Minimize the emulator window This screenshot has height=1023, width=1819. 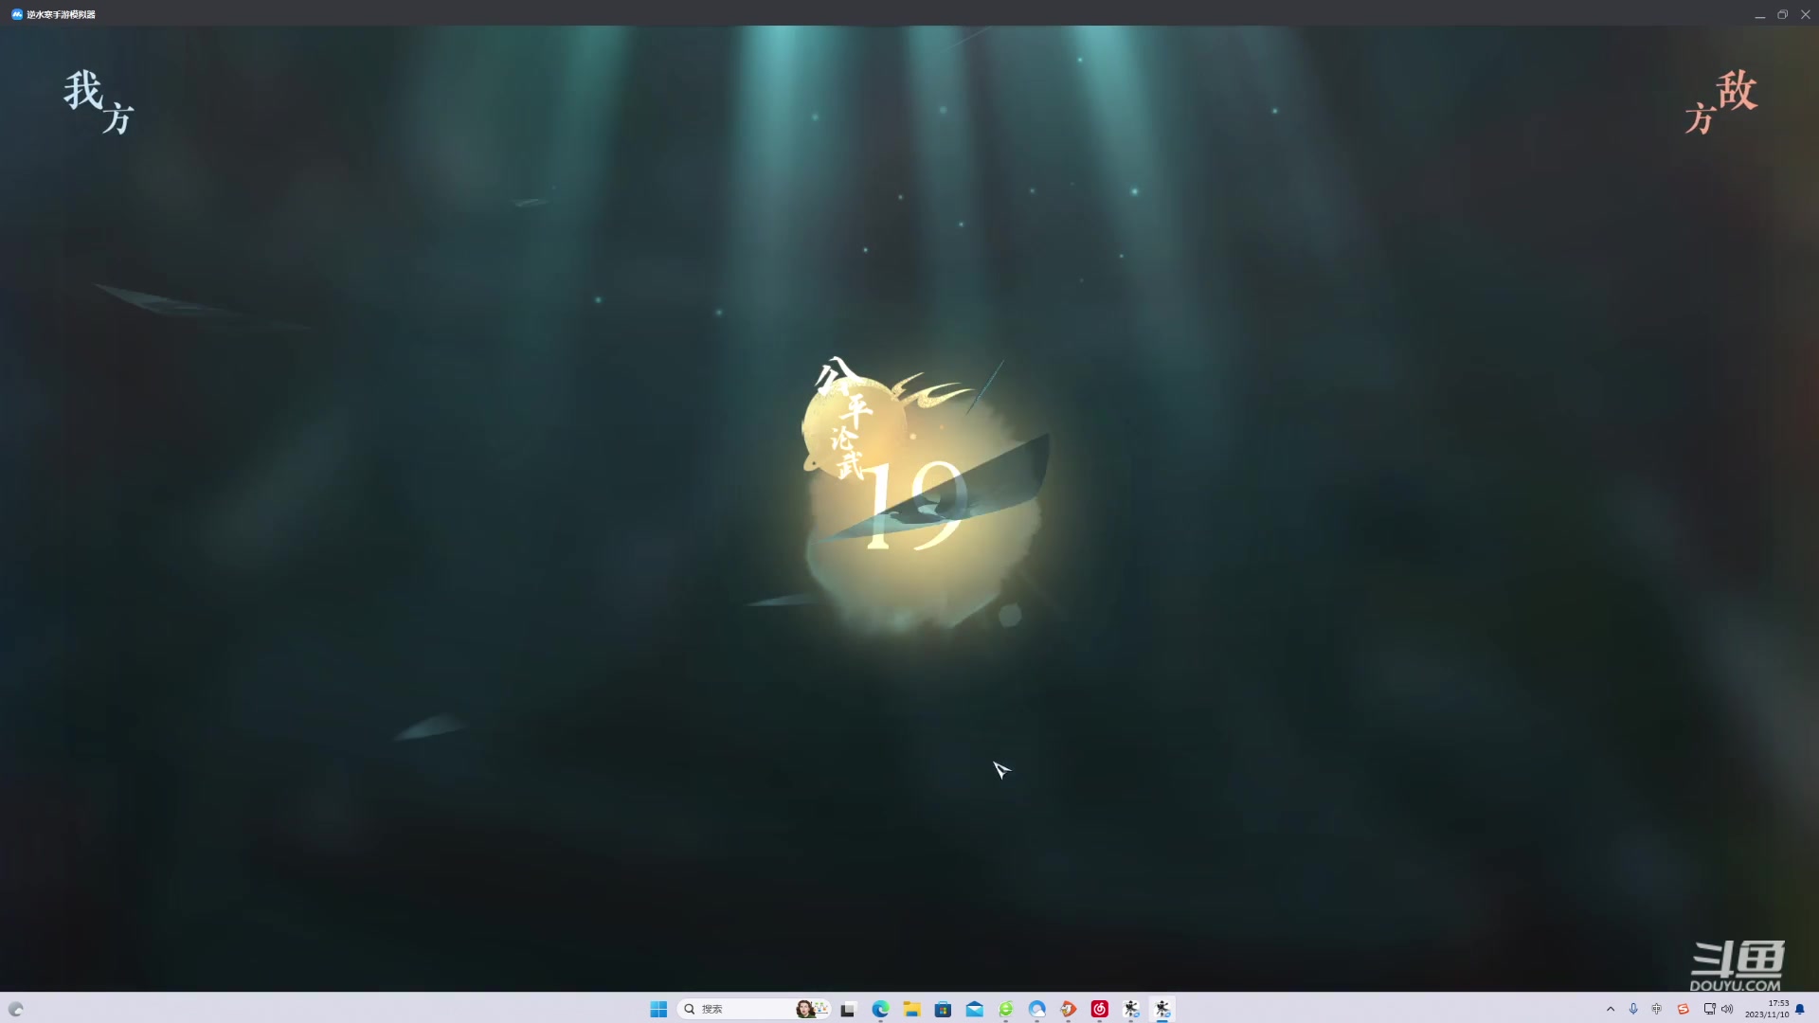click(x=1760, y=14)
